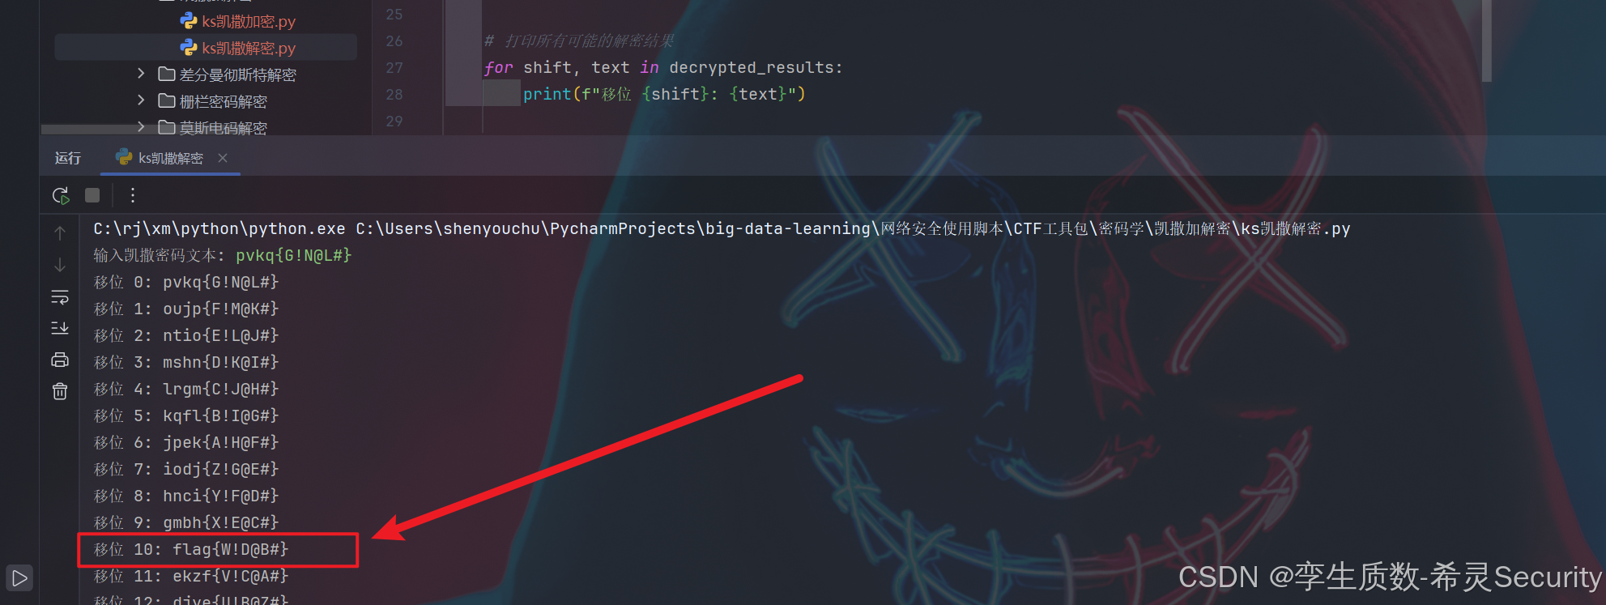Clear all console output with trash
The height and width of the screenshot is (605, 1606).
pos(60,391)
